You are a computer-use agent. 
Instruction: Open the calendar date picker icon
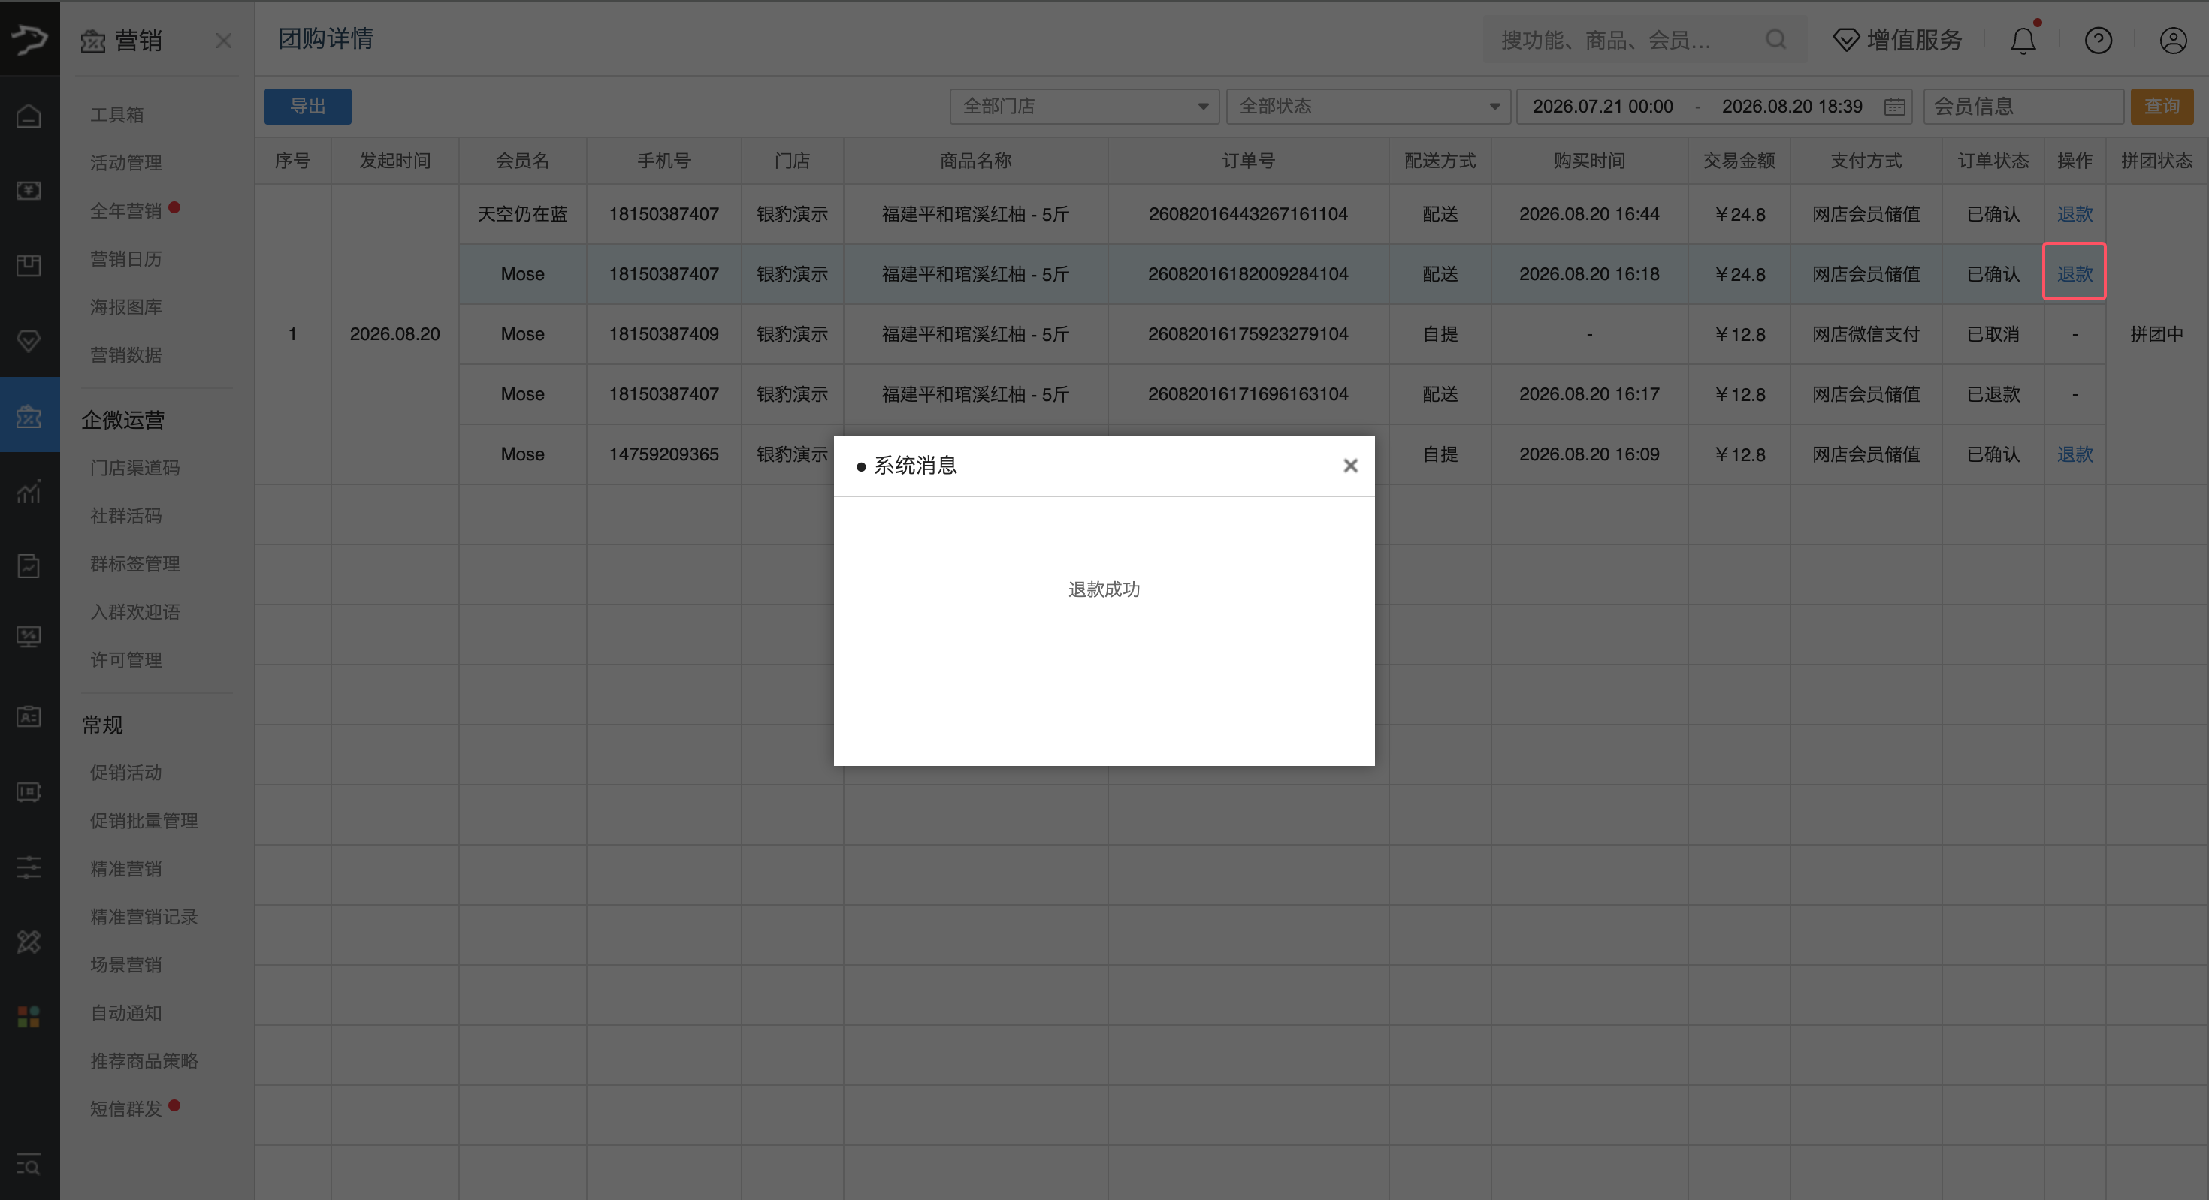pos(1894,107)
